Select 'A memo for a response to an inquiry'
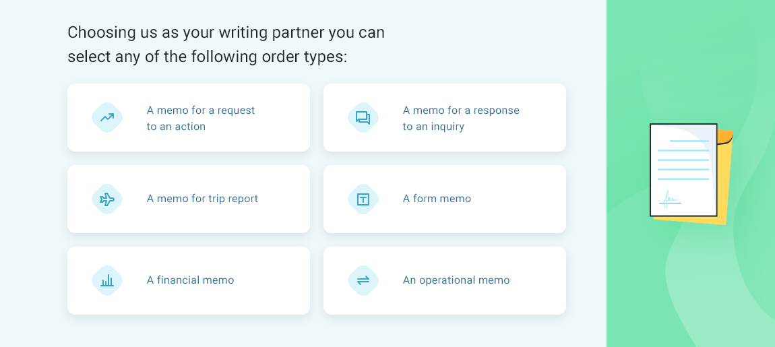The image size is (775, 347). click(461, 118)
